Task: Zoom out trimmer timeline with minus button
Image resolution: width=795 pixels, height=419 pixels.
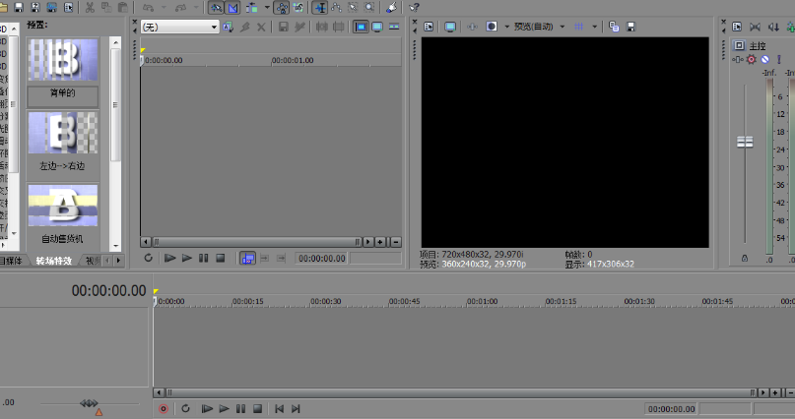Action: click(x=396, y=242)
